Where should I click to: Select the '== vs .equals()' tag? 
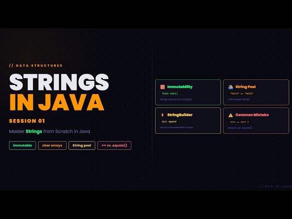[x=115, y=146]
